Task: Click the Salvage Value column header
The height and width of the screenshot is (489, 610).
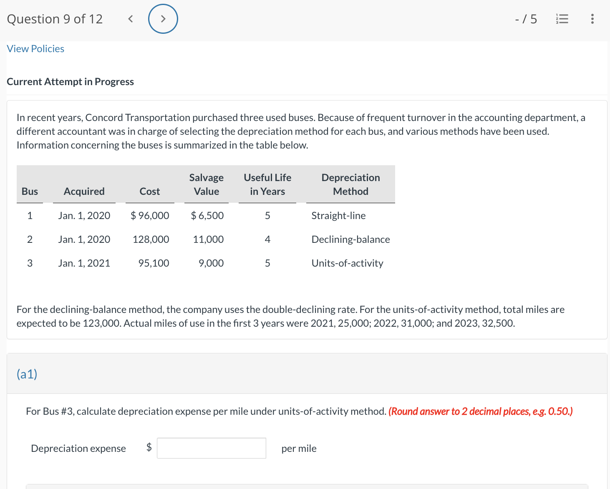Action: 206,184
